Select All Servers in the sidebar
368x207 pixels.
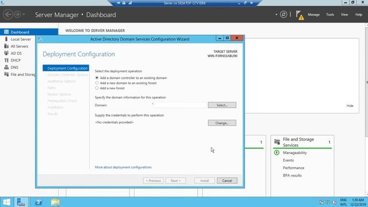[x=19, y=46]
